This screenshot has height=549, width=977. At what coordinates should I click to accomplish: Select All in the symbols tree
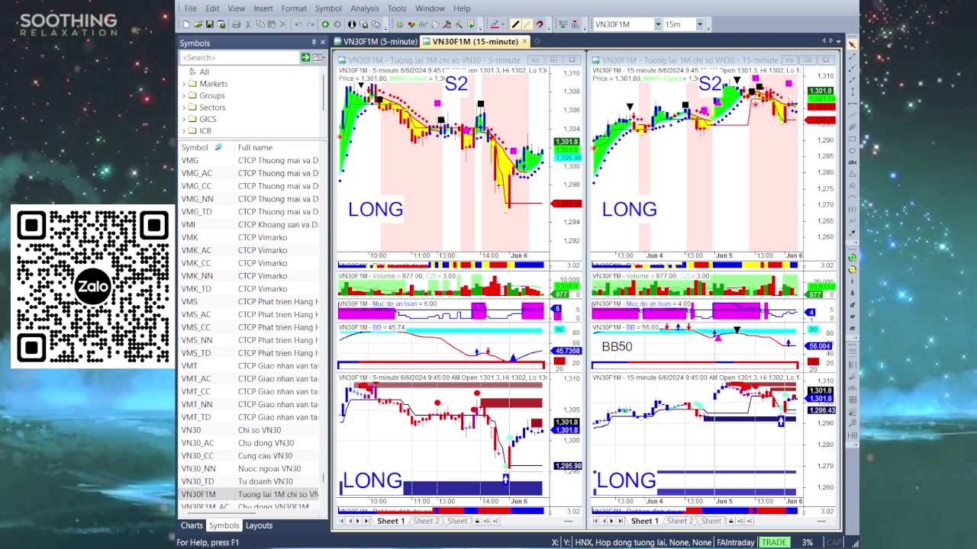point(204,72)
